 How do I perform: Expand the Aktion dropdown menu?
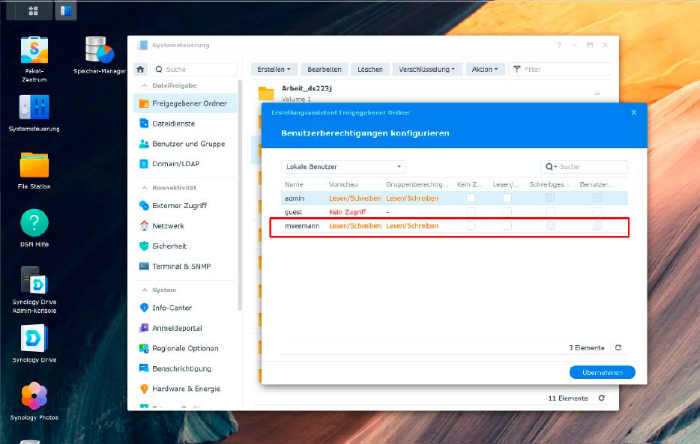point(485,68)
